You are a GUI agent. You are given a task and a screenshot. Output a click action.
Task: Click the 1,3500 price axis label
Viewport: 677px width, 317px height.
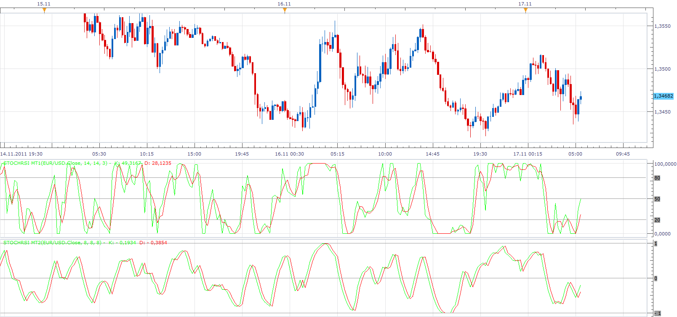pyautogui.click(x=662, y=69)
